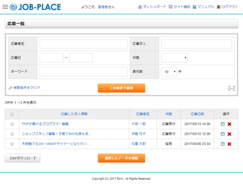
Task: Toggle the select-all checkbox in table header
Action: [x=12, y=114]
